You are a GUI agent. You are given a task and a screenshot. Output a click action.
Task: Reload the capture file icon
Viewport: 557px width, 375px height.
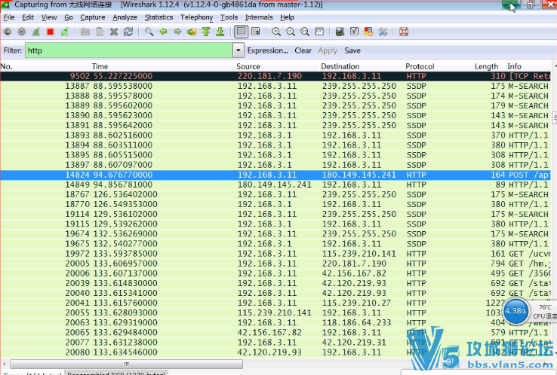pos(128,32)
